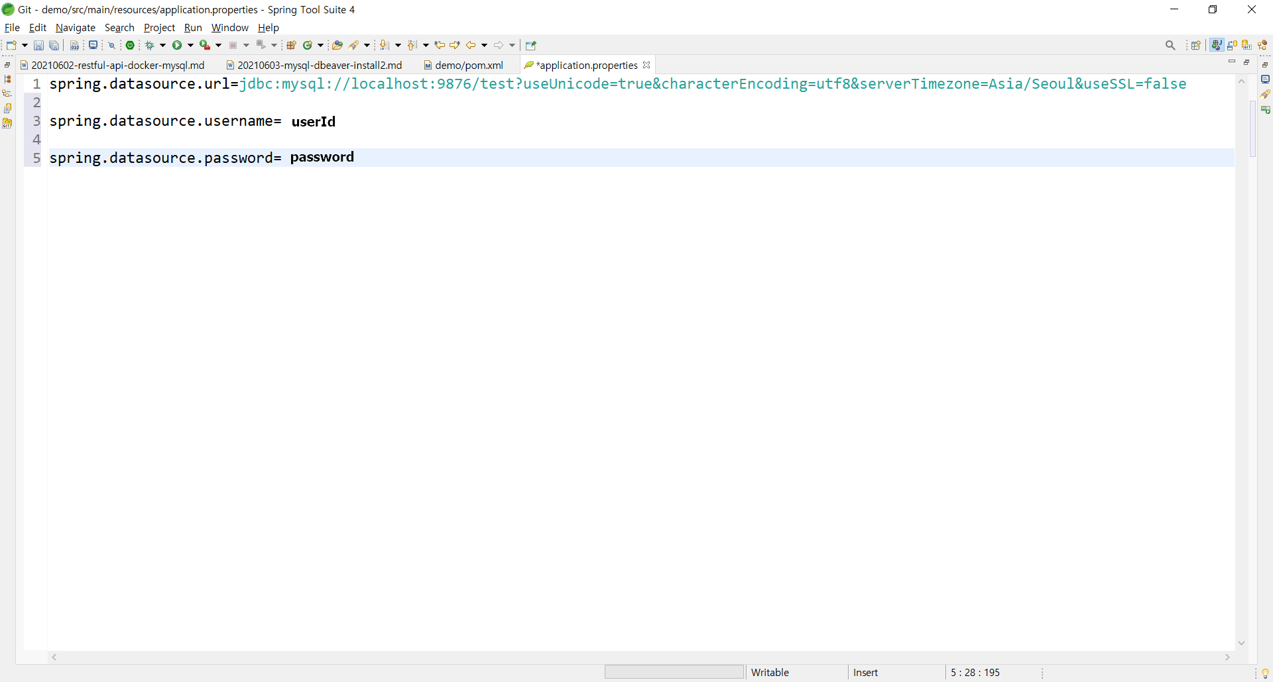Close the application.properties tab
Viewport: 1273px width, 682px height.
[646, 65]
